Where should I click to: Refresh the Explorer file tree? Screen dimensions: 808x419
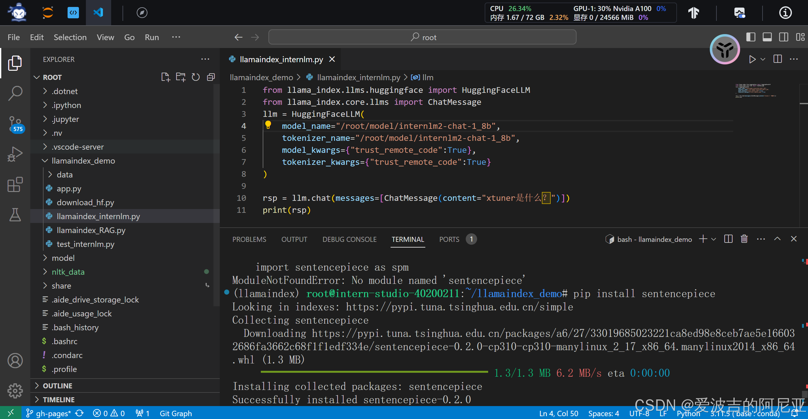tap(196, 77)
